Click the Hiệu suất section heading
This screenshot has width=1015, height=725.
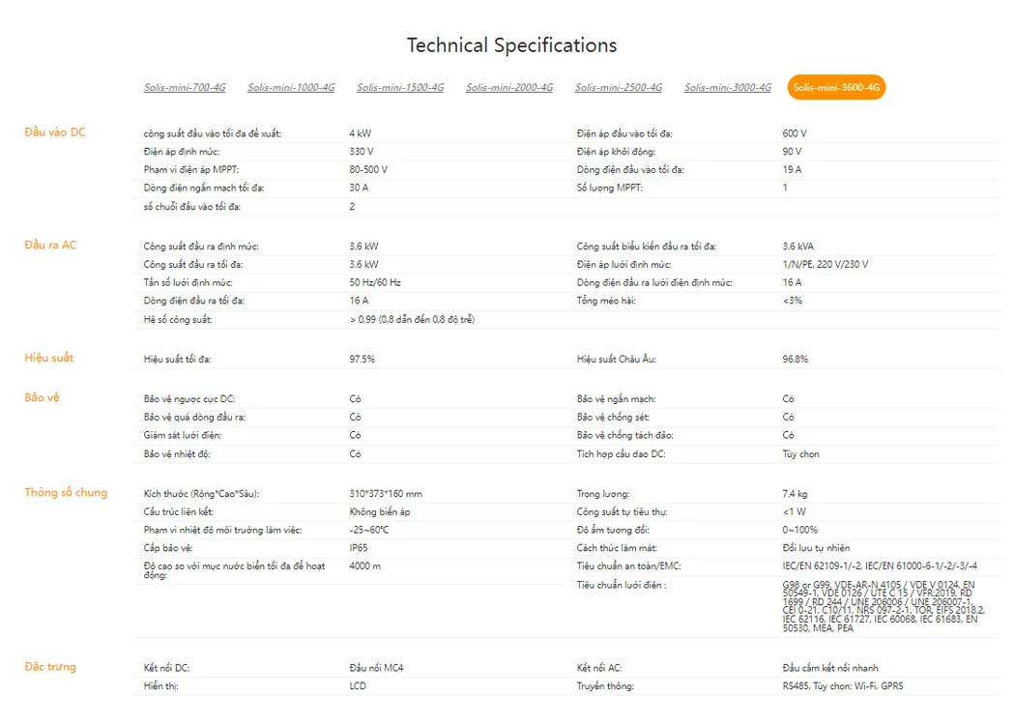point(49,359)
